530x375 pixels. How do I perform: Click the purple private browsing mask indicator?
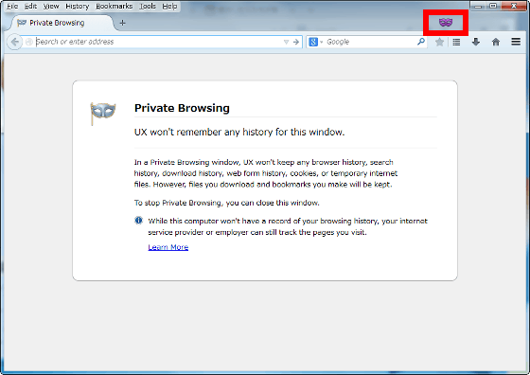[x=446, y=23]
